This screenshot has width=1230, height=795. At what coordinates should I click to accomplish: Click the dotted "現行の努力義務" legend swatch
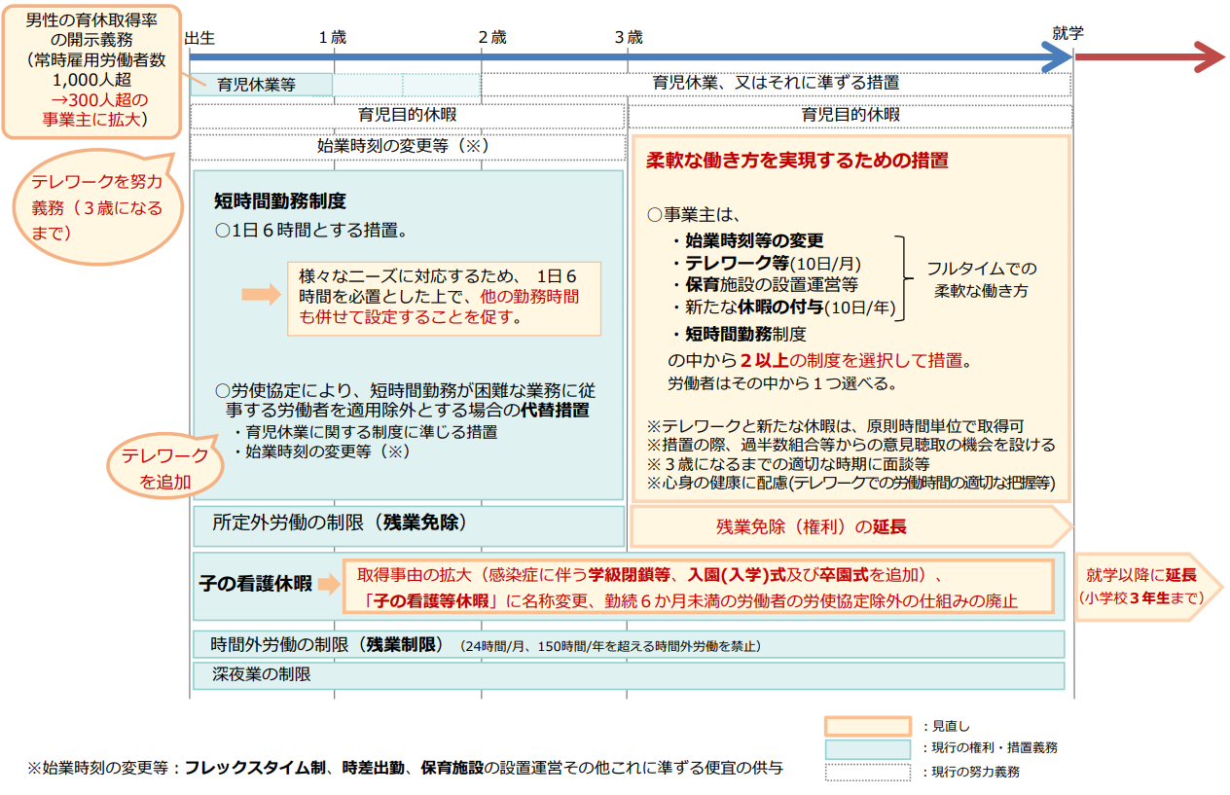point(867,772)
